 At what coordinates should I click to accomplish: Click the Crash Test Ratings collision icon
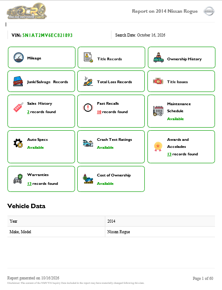pos(88,143)
